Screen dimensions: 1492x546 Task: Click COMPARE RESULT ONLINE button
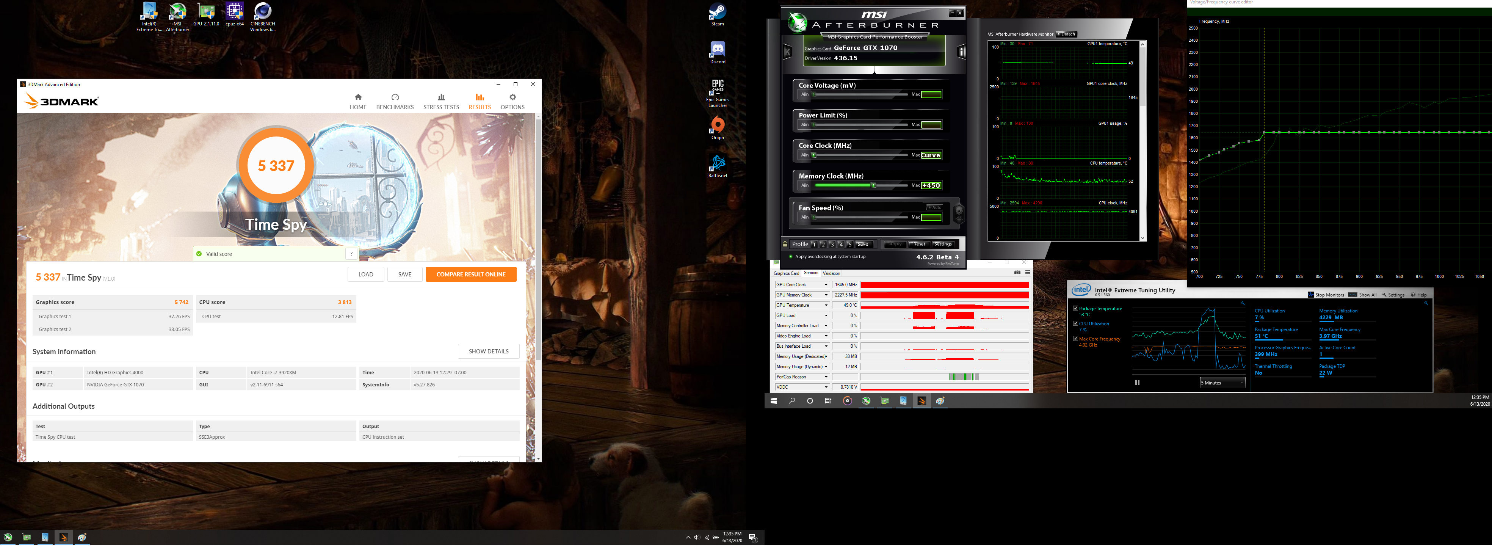tap(471, 274)
